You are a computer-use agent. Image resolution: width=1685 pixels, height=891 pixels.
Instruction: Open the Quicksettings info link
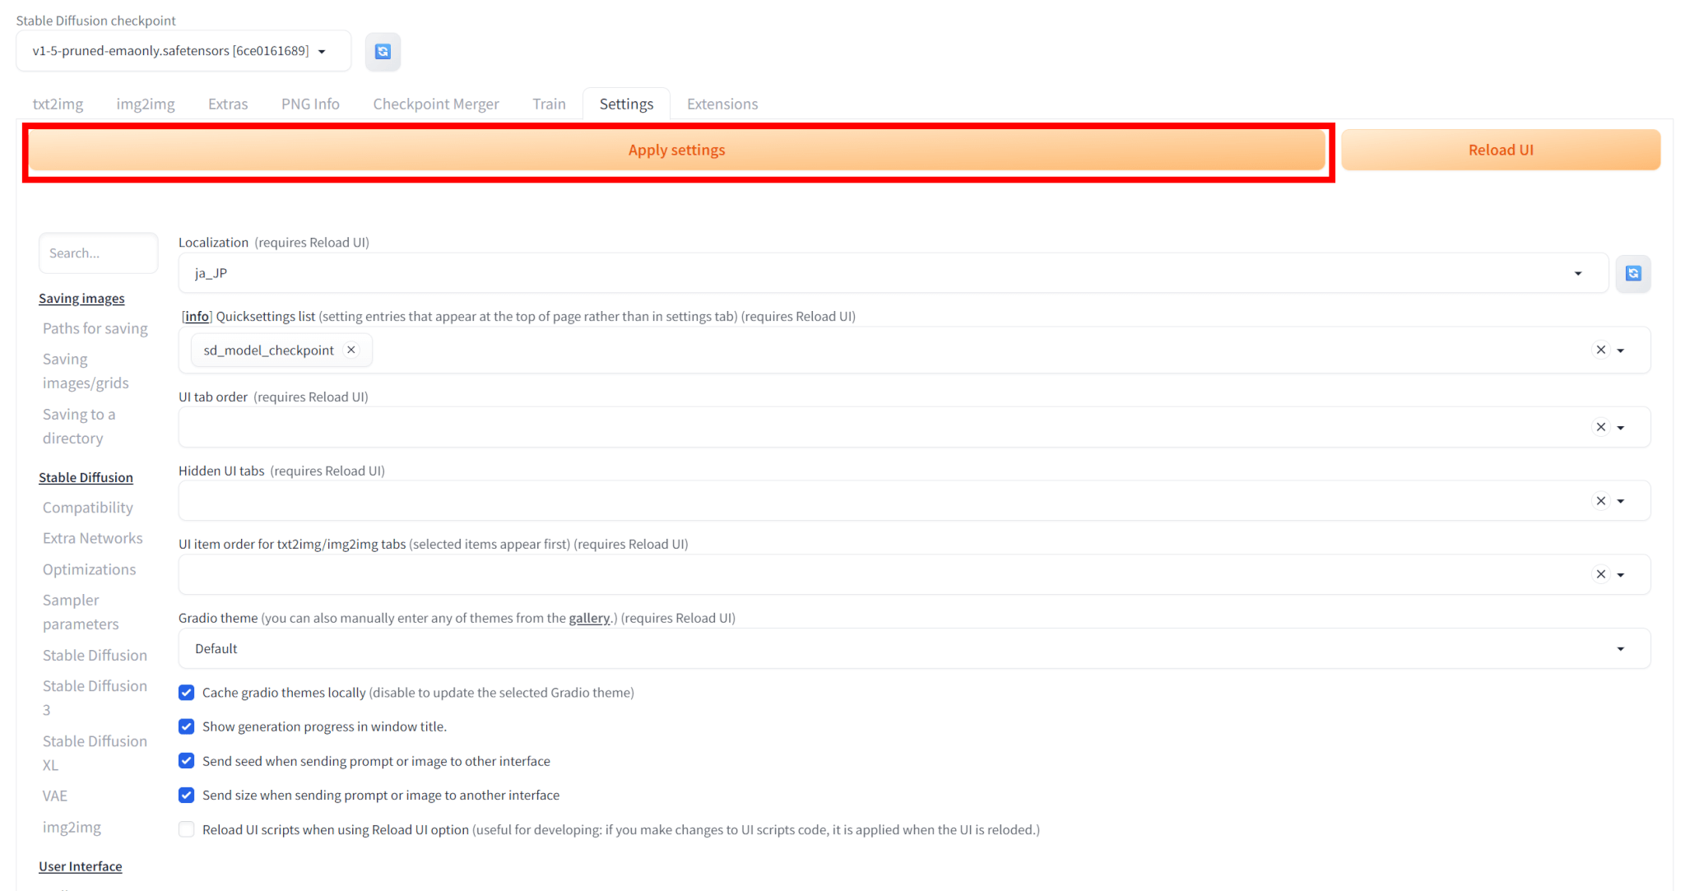coord(197,316)
